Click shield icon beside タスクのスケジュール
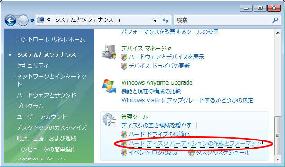Image resolution: width=285 pixels, height=167 pixels. click(x=191, y=153)
